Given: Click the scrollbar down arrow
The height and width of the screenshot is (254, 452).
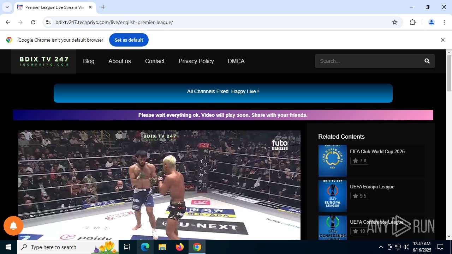Looking at the screenshot, I should (449, 237).
